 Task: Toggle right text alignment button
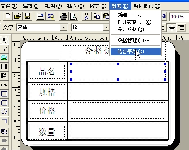[x=181, y=28]
